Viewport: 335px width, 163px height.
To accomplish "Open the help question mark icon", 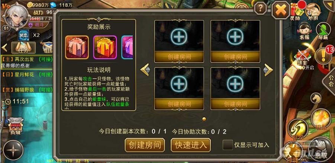I will 260,9.
